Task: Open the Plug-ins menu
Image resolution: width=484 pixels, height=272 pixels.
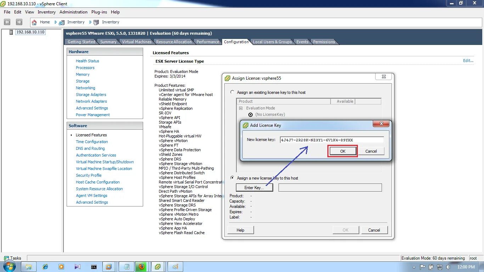Action: [x=100, y=12]
